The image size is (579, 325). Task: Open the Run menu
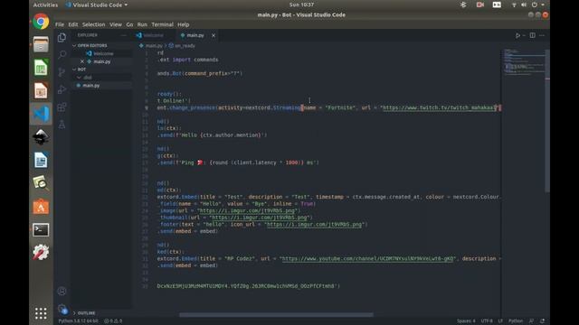pos(142,24)
